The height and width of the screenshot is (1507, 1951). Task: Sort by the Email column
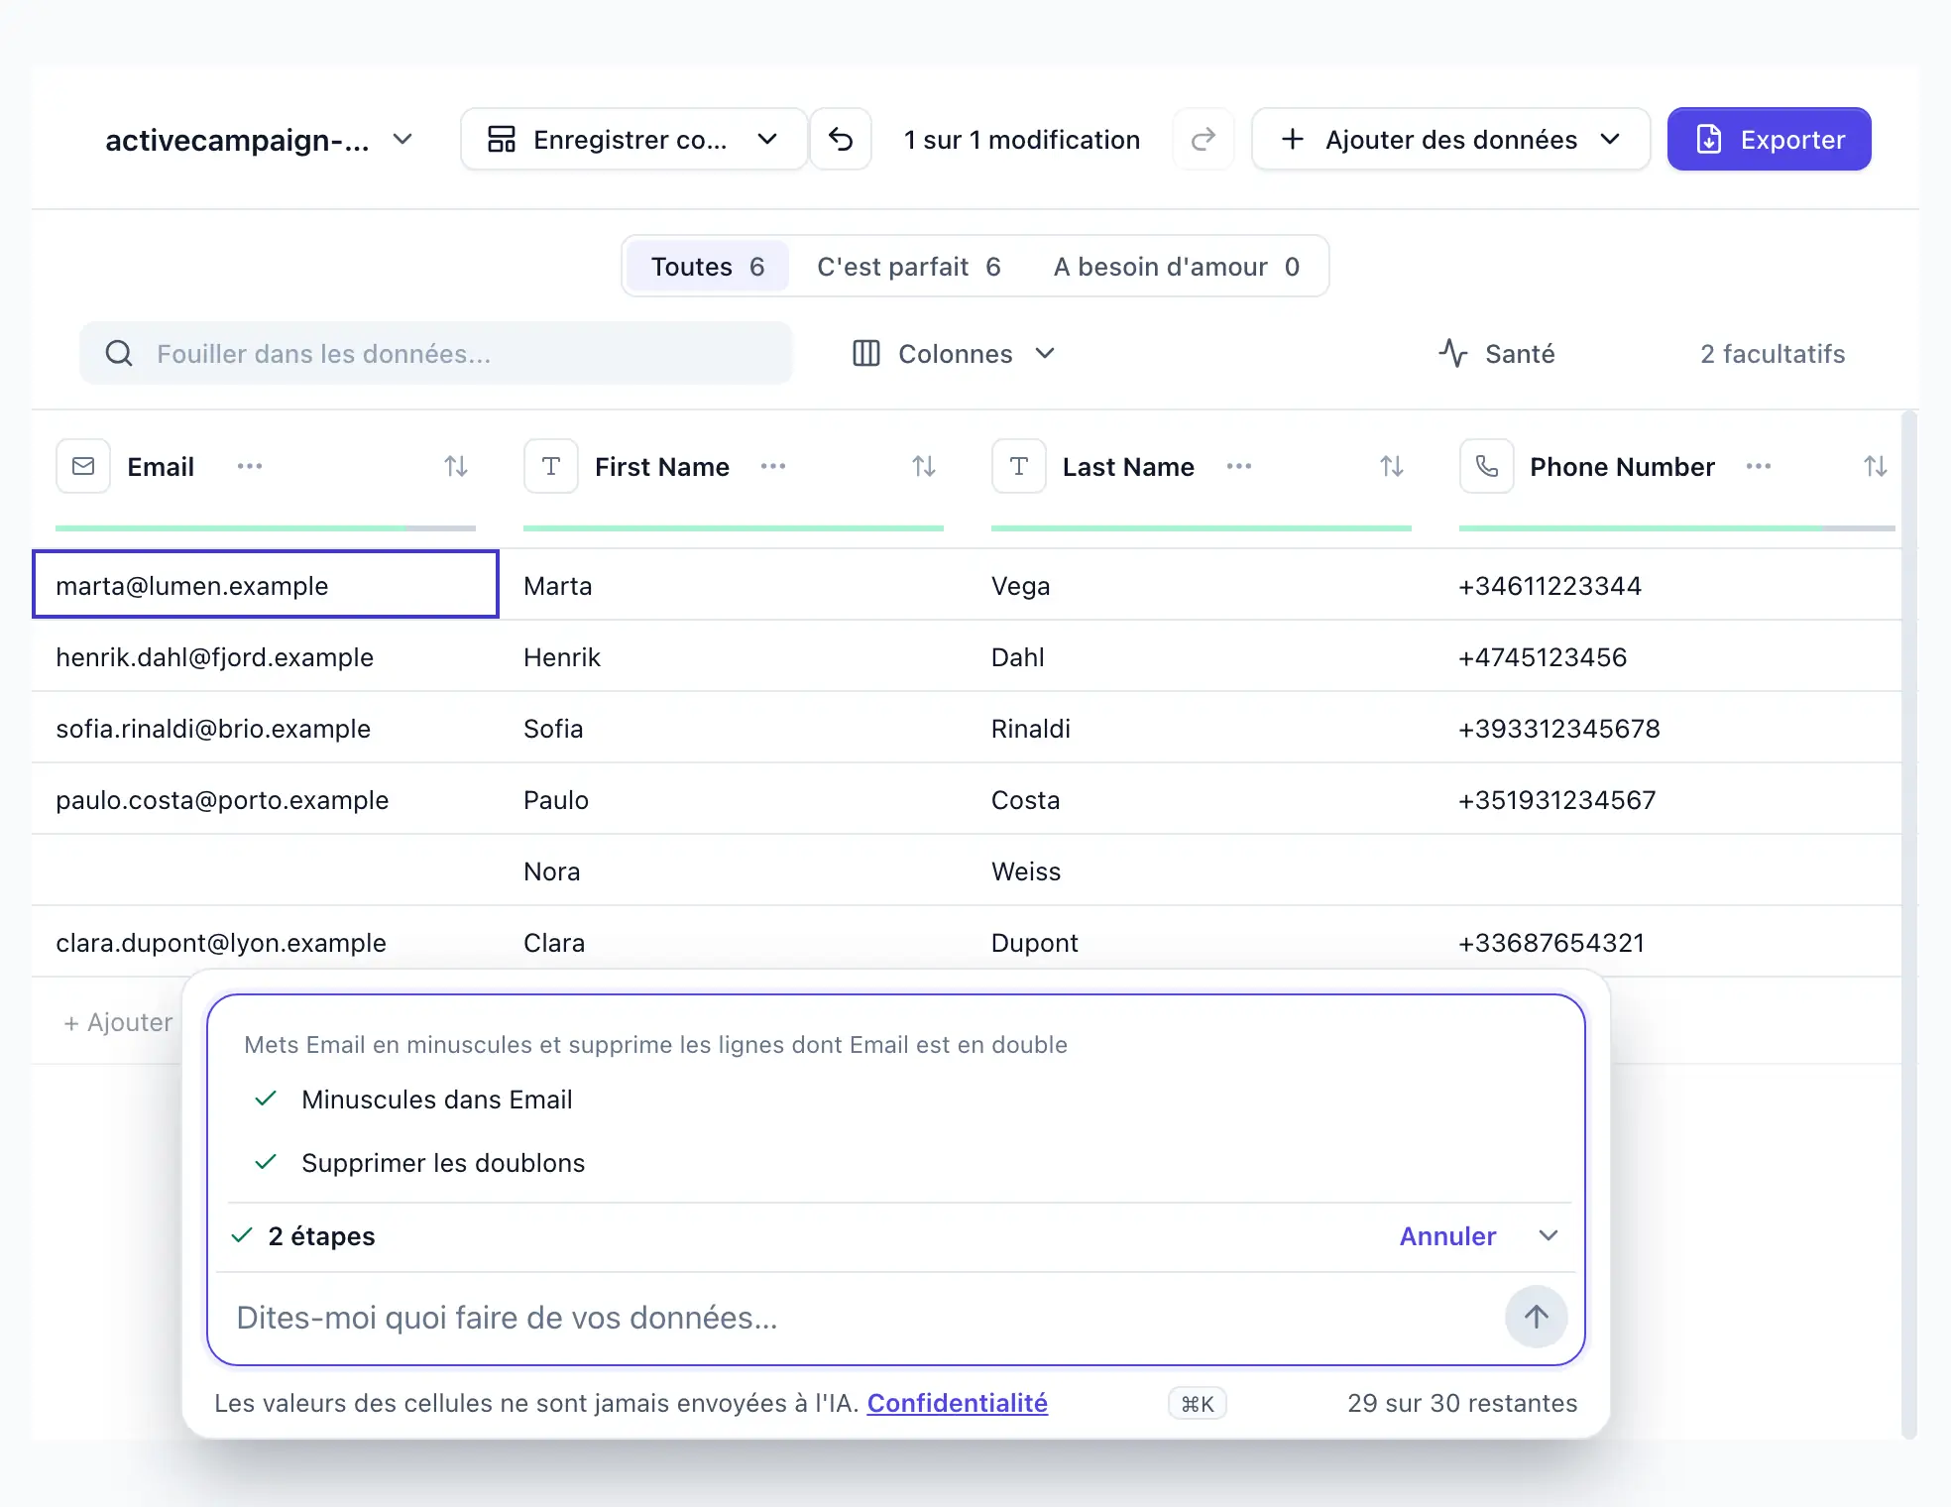pos(456,466)
